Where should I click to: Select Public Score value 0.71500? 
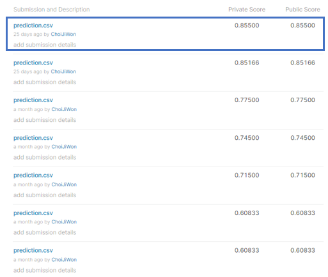pos(302,176)
